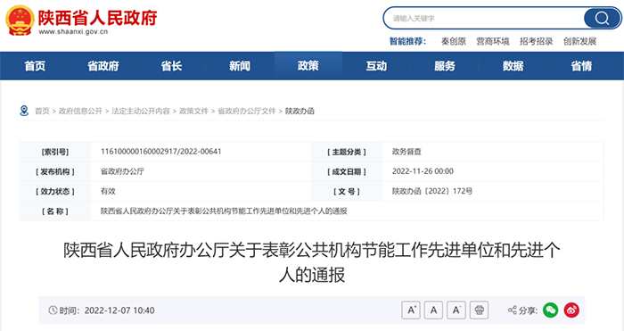Print the page using printer icon
Viewport: 624px width, 331px height.
point(480,310)
